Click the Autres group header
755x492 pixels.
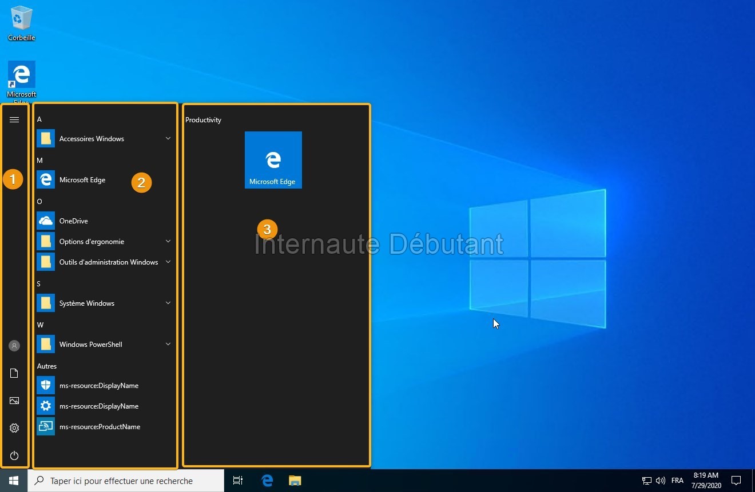47,366
